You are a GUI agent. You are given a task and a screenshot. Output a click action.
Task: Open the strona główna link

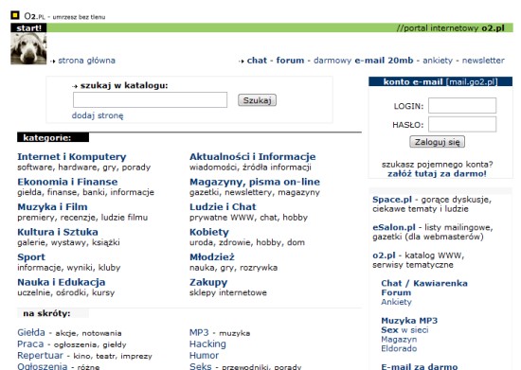[86, 61]
